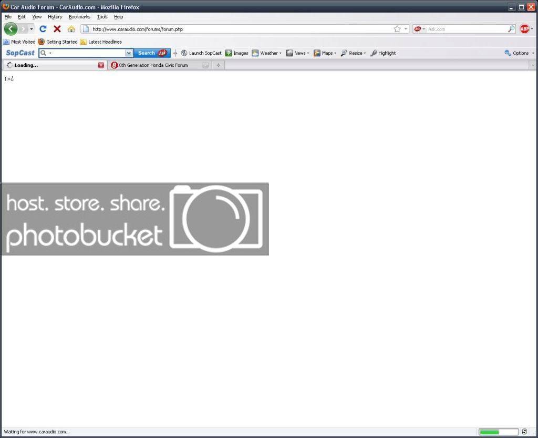Toggle the Highlight toolbar tool
This screenshot has height=438, width=538.
[x=383, y=53]
